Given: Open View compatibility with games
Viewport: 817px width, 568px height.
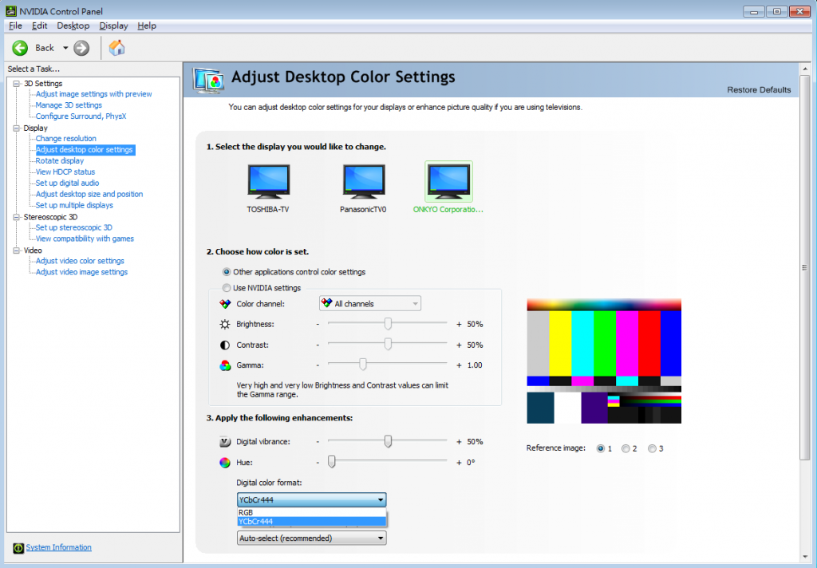Looking at the screenshot, I should point(85,239).
